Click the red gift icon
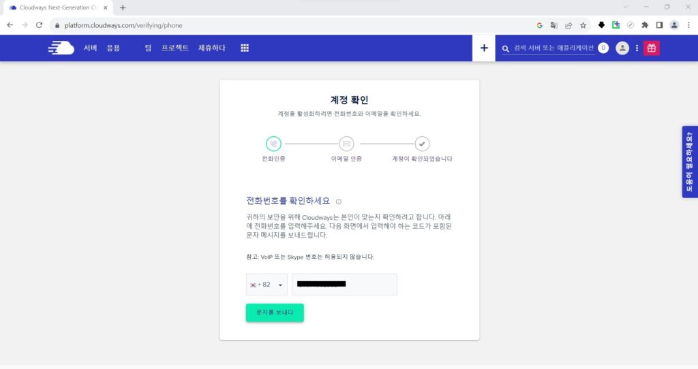The width and height of the screenshot is (698, 369). [x=651, y=48]
